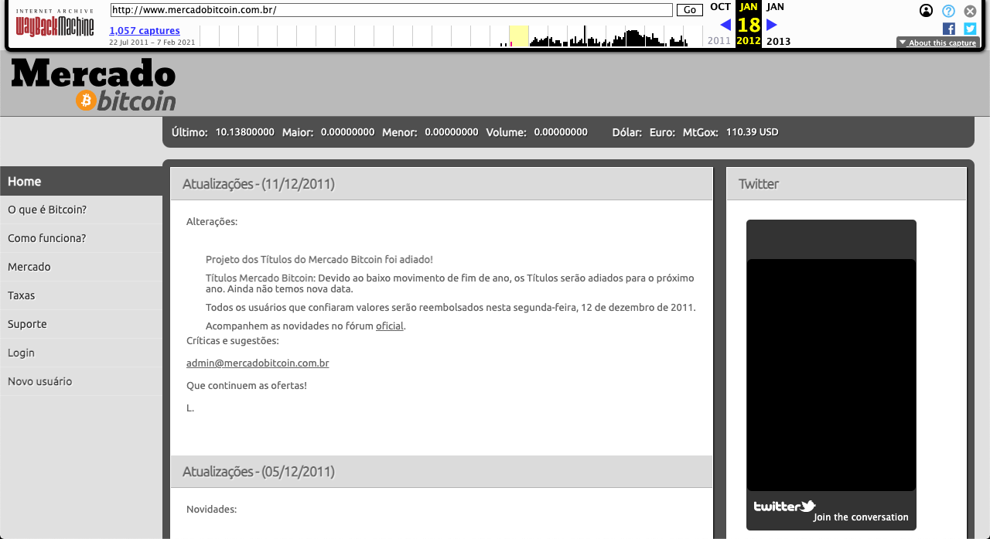990x539 pixels.
Task: Close the Wayback toolbar with X icon
Action: [970, 11]
